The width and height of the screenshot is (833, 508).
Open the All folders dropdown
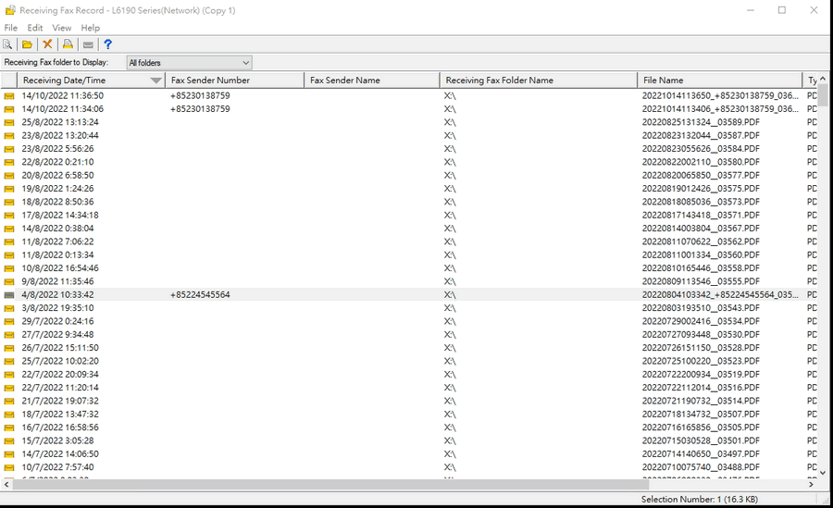[x=189, y=63]
